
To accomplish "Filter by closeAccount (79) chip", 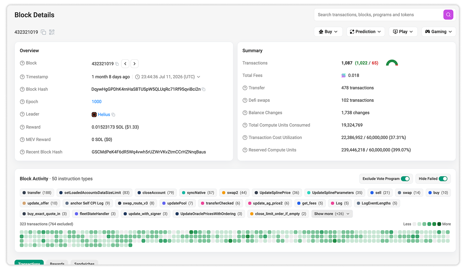I will 156,193.
